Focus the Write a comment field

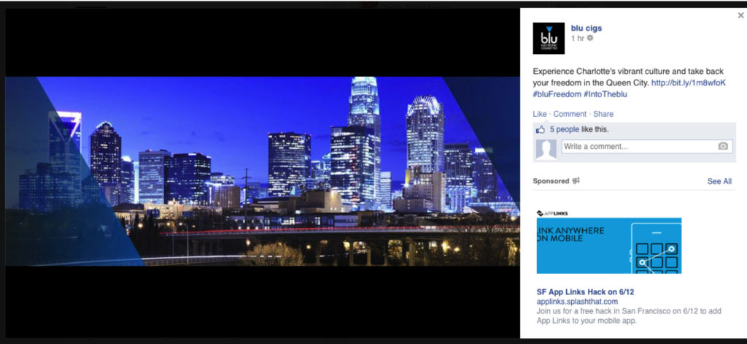[647, 147]
